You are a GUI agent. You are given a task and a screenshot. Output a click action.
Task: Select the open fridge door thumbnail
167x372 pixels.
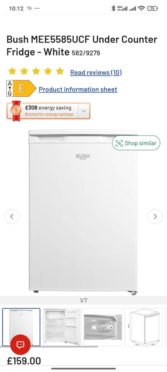tap(62, 327)
